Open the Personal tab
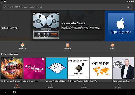 (118, 86)
